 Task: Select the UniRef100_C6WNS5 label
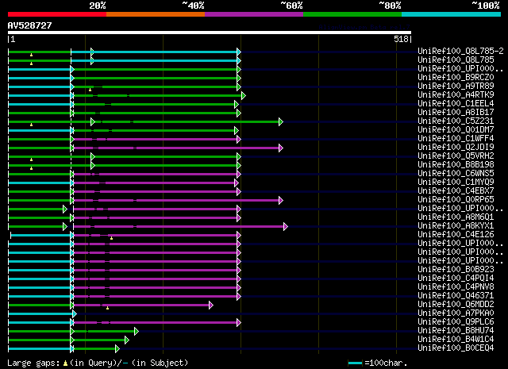(x=456, y=174)
